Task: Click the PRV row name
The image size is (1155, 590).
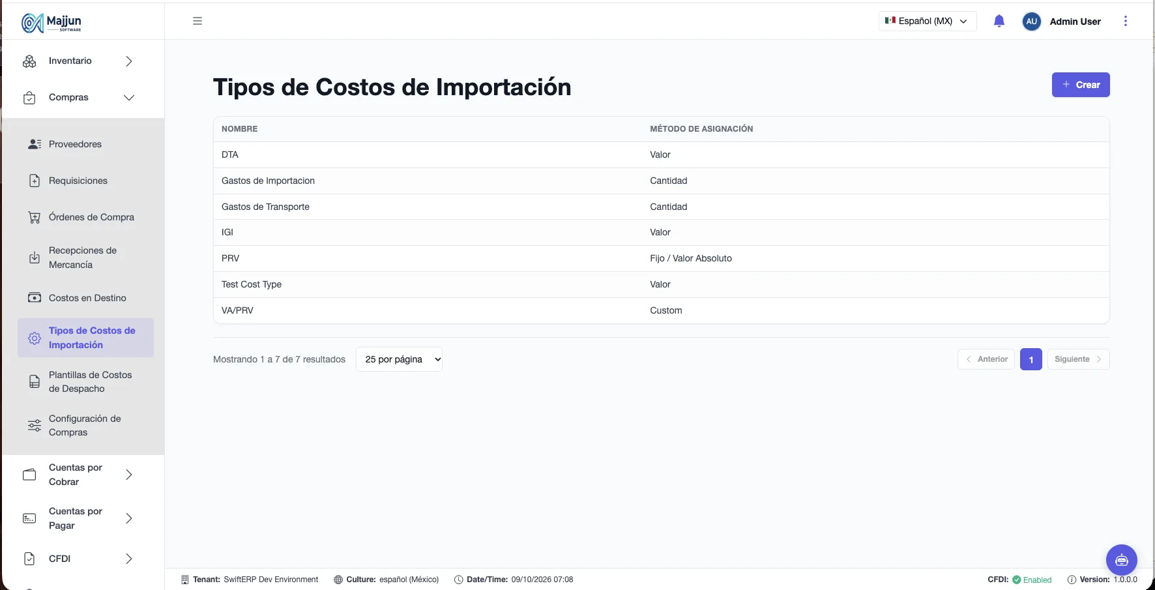Action: pyautogui.click(x=231, y=258)
